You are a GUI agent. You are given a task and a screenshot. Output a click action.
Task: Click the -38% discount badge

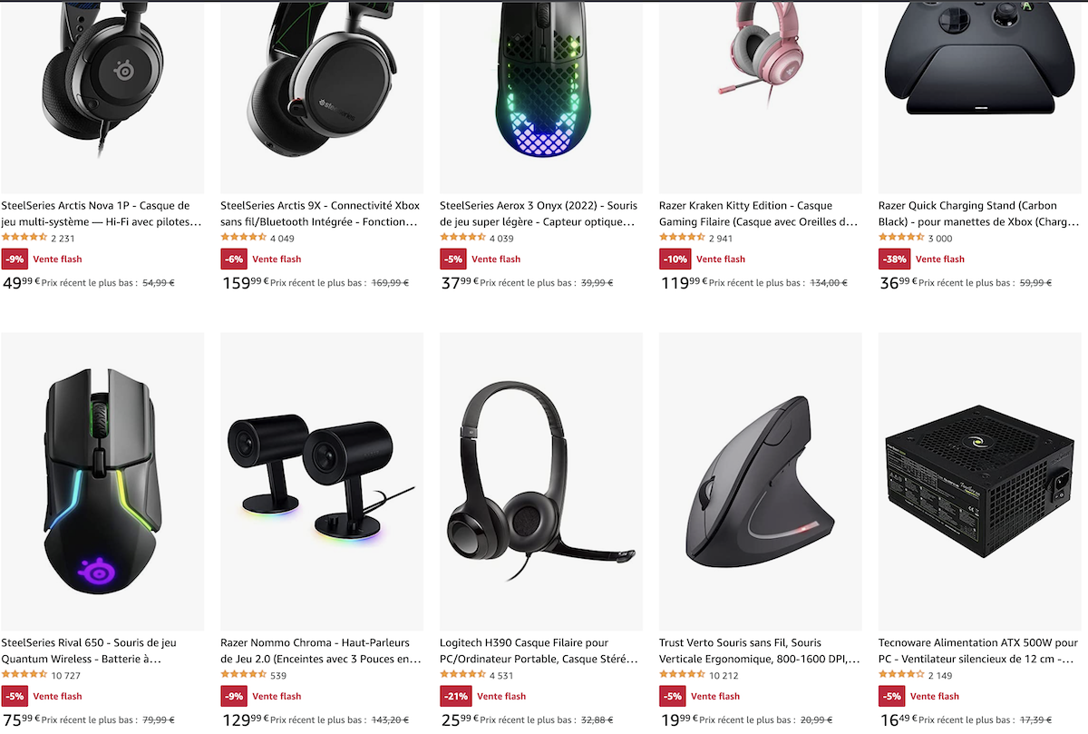(x=895, y=259)
